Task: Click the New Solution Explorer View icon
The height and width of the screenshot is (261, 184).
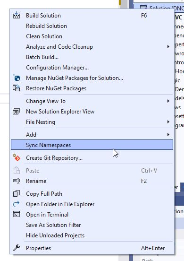Action: pyautogui.click(x=17, y=112)
